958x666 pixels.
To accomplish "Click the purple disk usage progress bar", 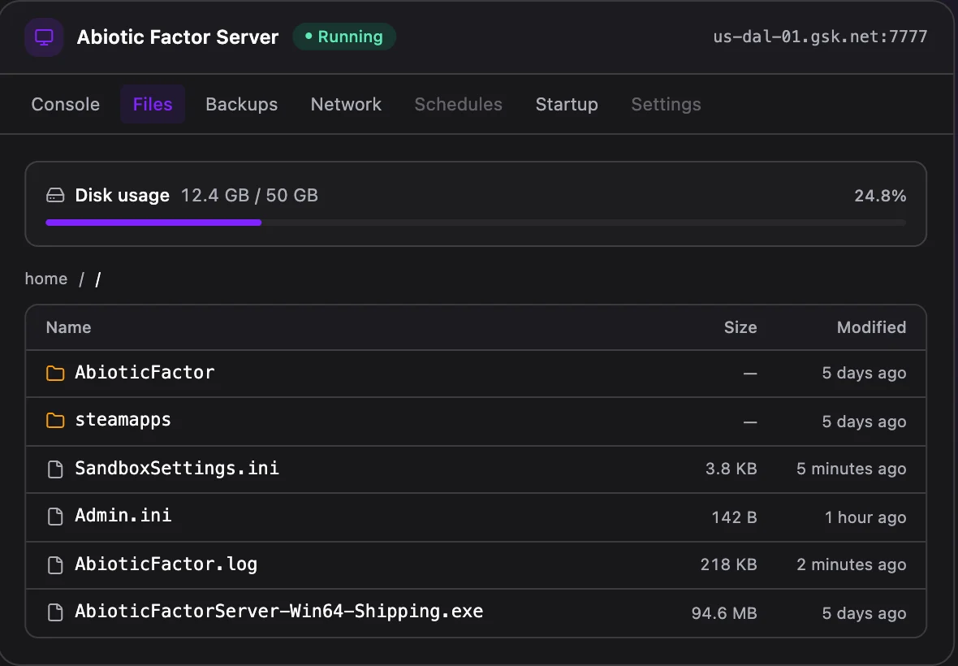I will tap(153, 223).
